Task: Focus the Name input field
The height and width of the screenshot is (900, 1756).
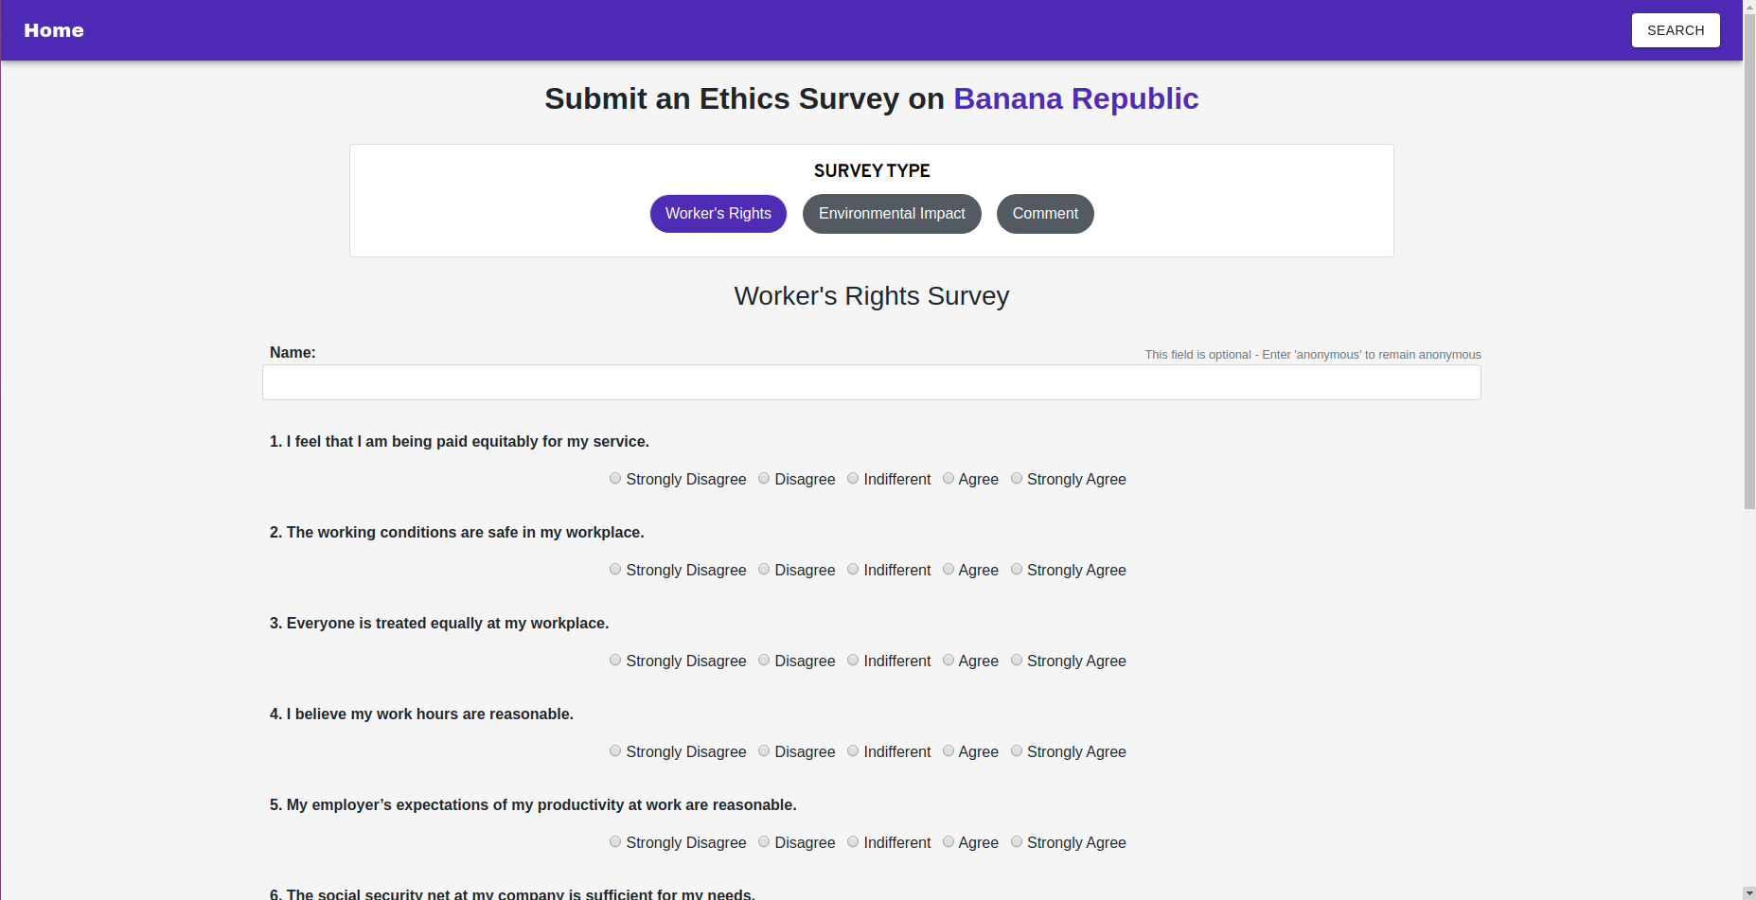Action: pos(872,382)
